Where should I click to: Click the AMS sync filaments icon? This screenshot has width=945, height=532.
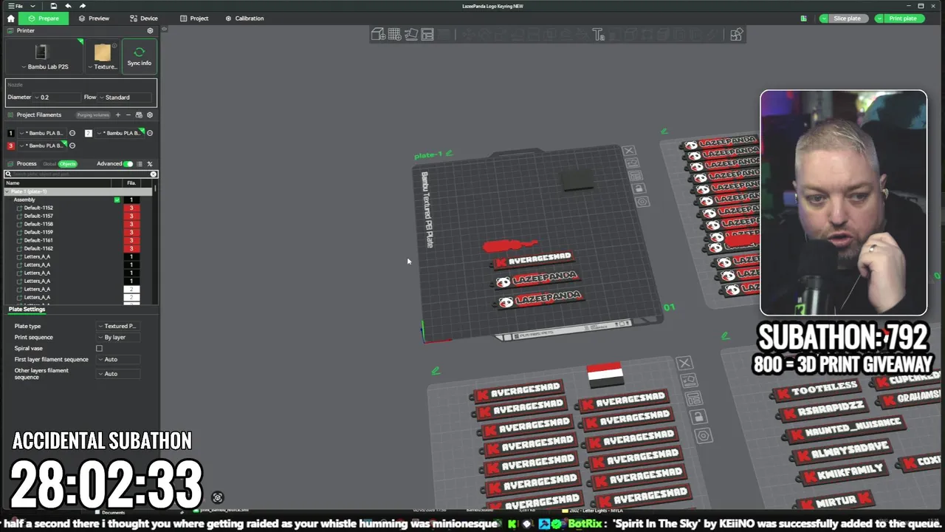point(139,115)
